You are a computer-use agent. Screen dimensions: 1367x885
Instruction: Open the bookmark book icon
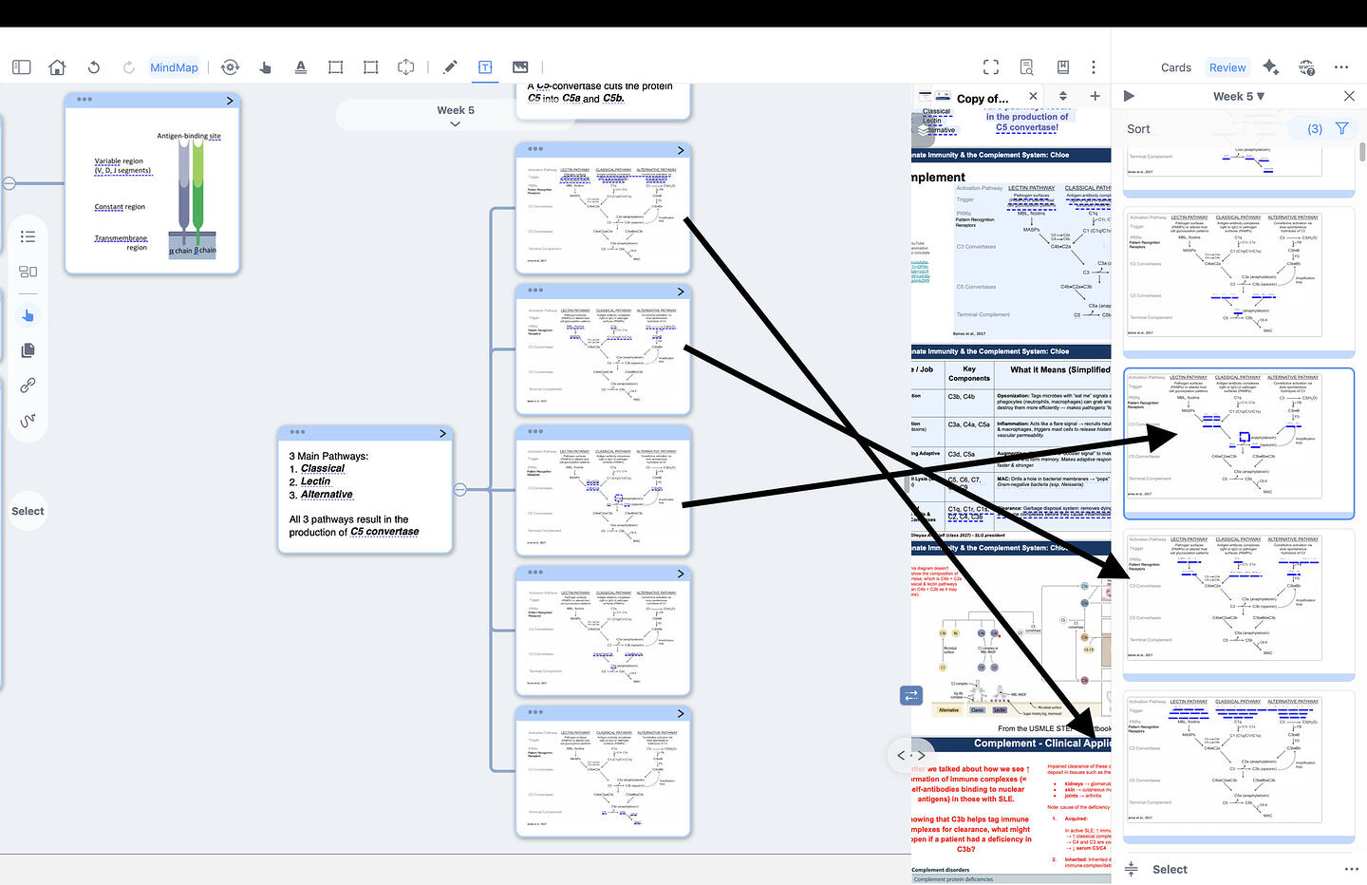(1062, 67)
